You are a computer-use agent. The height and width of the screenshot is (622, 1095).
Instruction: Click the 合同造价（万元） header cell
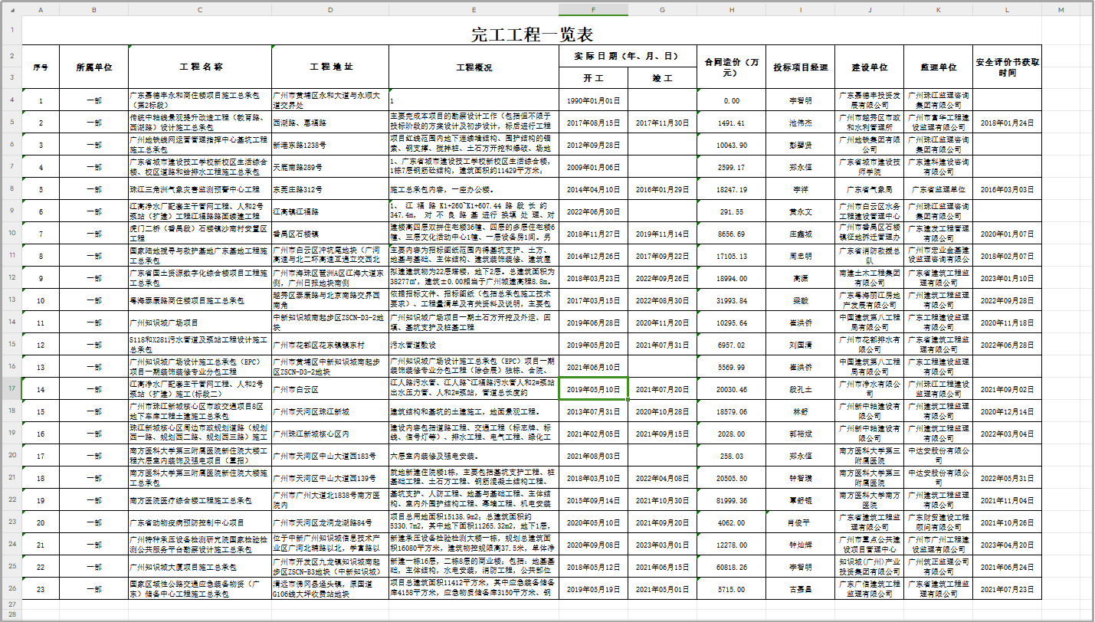click(x=731, y=67)
